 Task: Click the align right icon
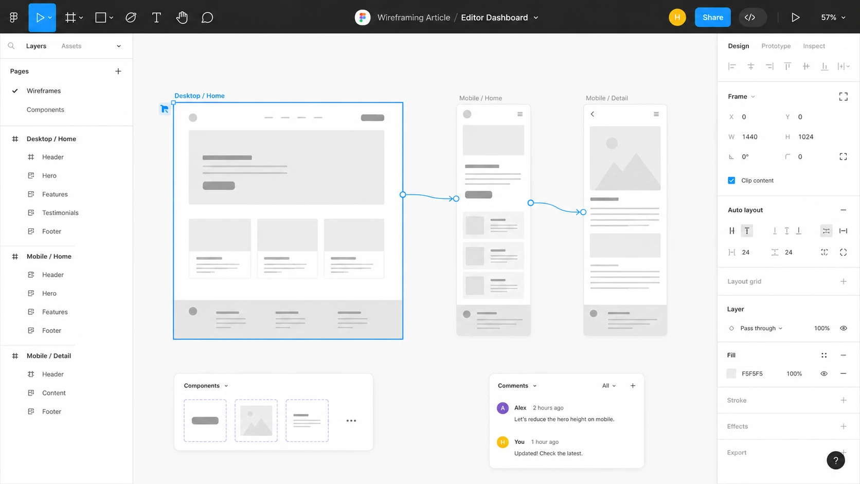coord(769,66)
